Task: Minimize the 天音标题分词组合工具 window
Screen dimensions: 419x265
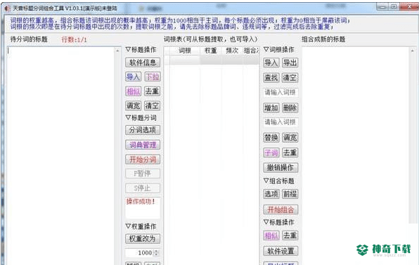Action: [382, 7]
